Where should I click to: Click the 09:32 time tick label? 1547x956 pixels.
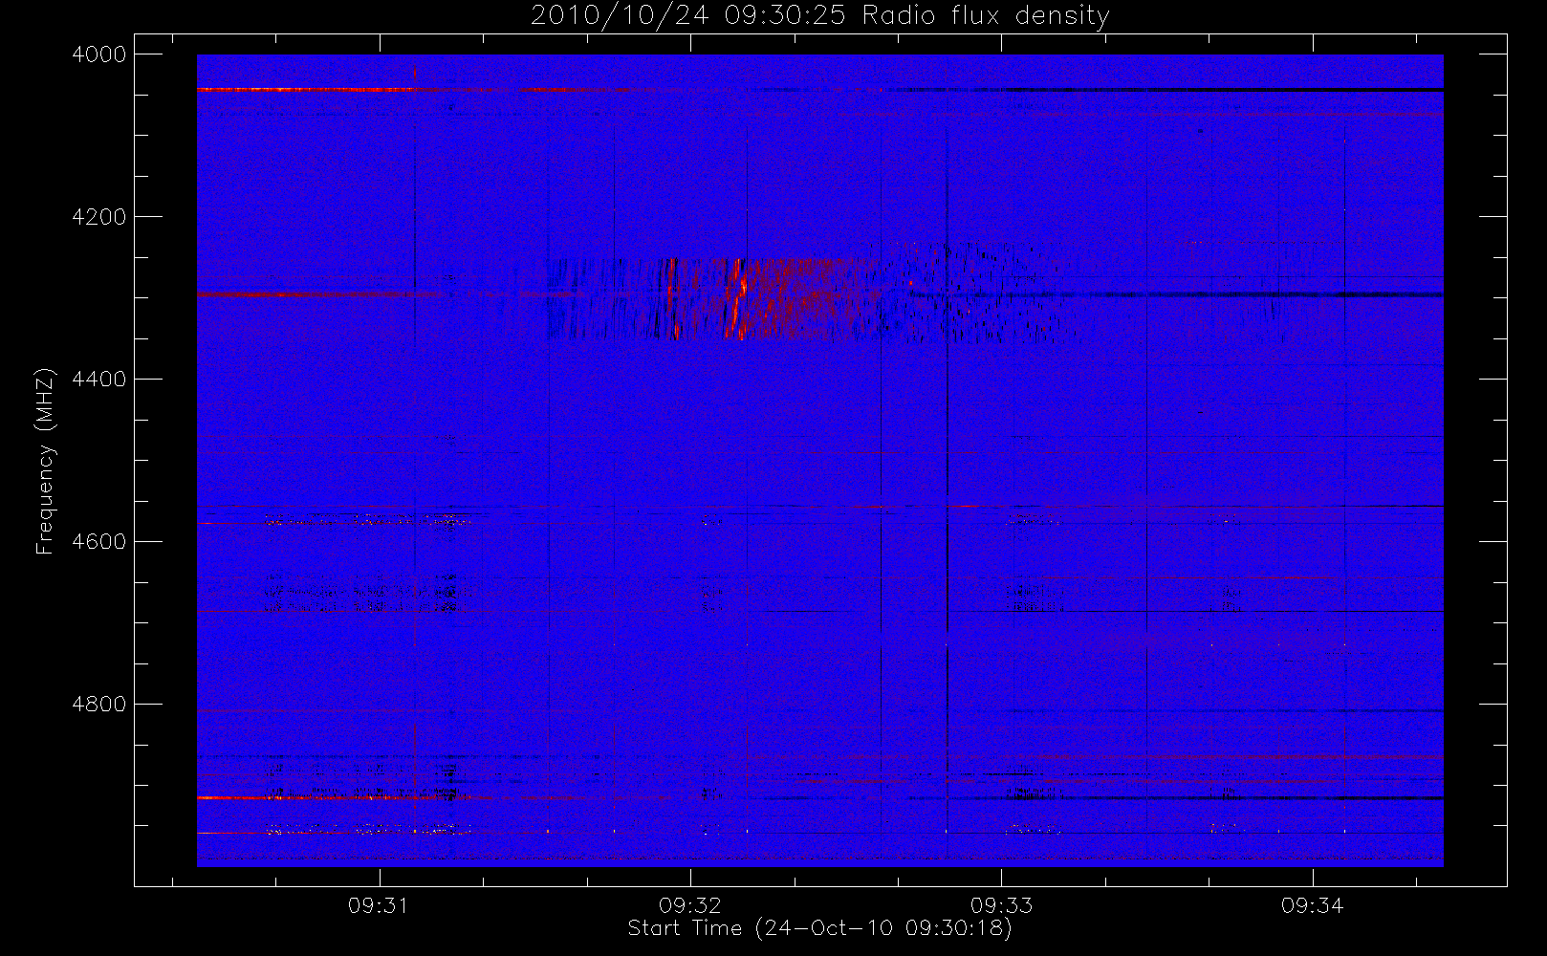point(689,905)
